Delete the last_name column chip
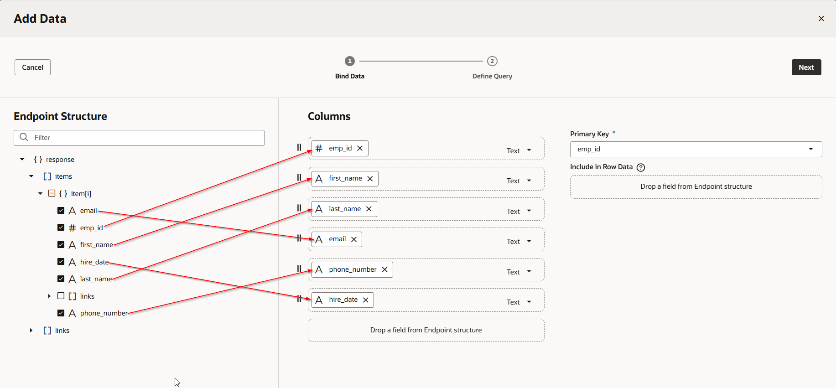This screenshot has height=388, width=836. 369,209
